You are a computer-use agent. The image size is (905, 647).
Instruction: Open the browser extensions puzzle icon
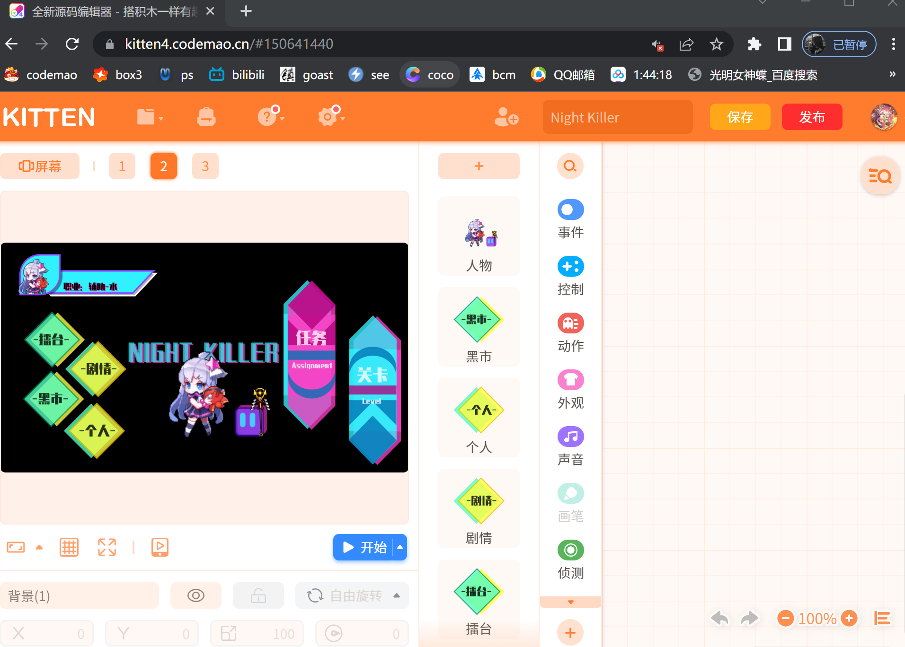tap(754, 44)
